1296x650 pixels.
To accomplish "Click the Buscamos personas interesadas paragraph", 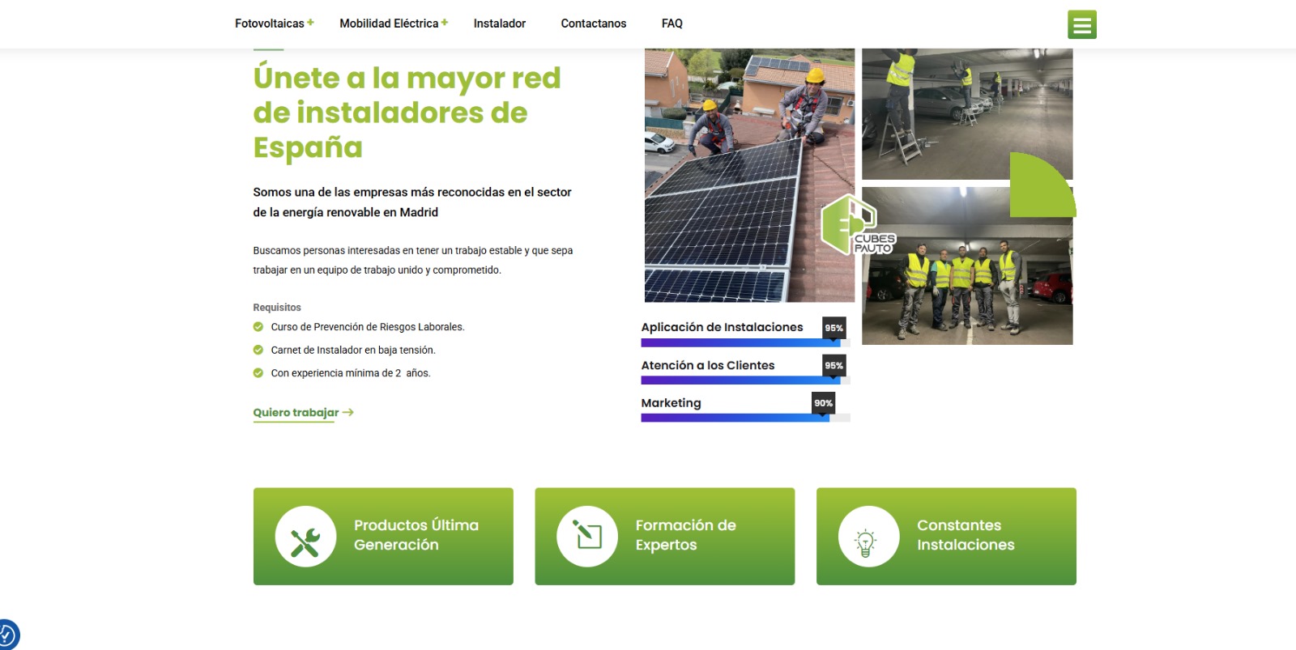I will pyautogui.click(x=413, y=260).
